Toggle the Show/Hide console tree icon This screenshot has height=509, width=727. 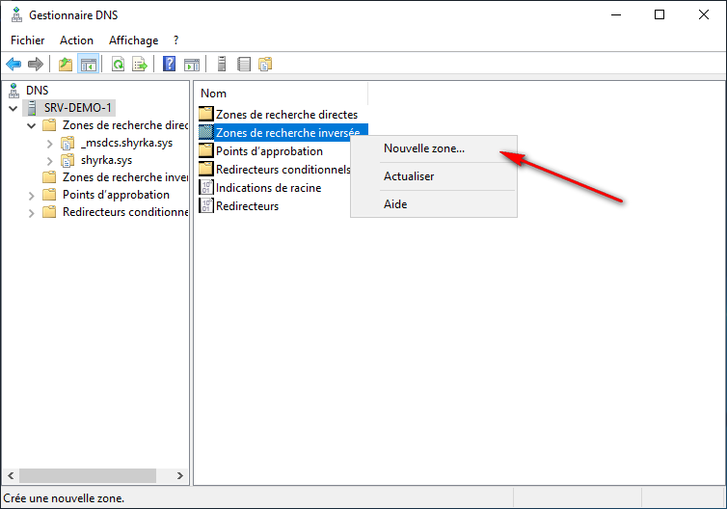(88, 65)
